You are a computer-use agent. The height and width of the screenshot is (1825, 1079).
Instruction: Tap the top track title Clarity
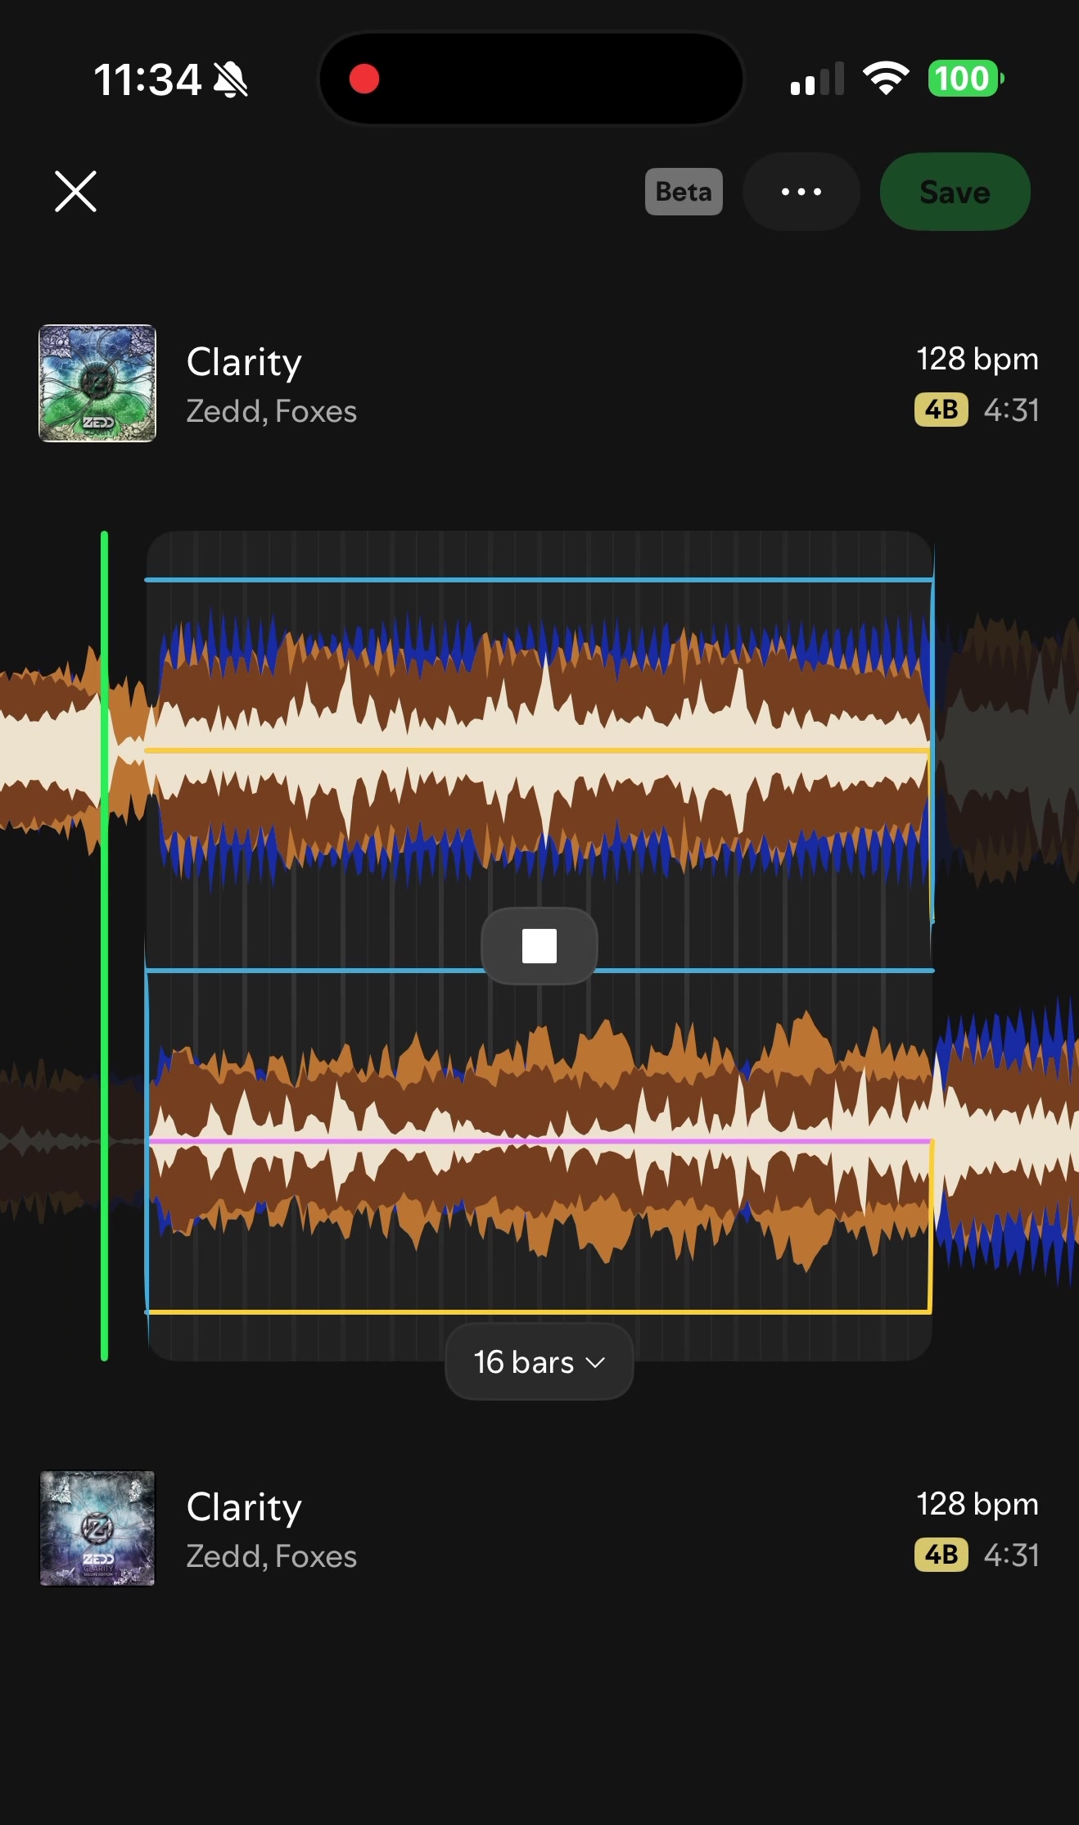pyautogui.click(x=244, y=362)
